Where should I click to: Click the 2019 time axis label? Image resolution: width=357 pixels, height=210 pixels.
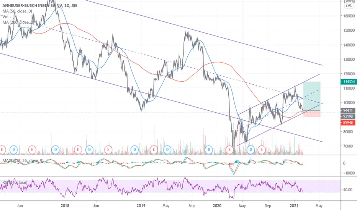coord(141,206)
